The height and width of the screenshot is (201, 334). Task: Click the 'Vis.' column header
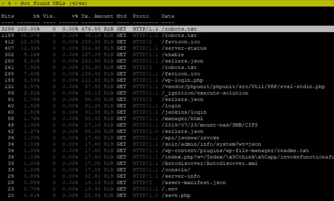tap(49, 16)
